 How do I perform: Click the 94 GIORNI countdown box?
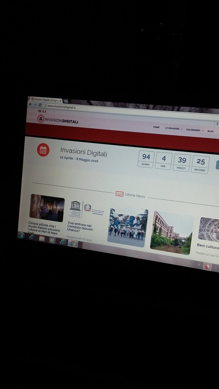(146, 159)
